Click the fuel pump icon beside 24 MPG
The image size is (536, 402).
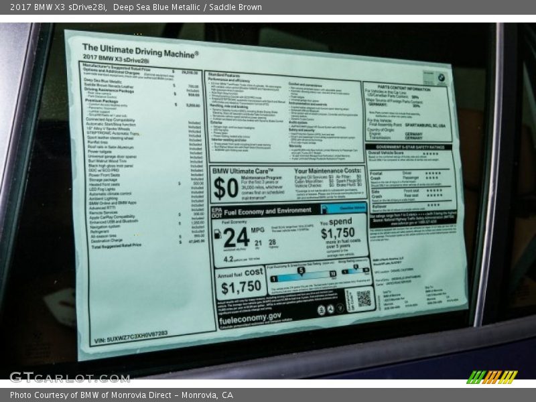point(217,234)
